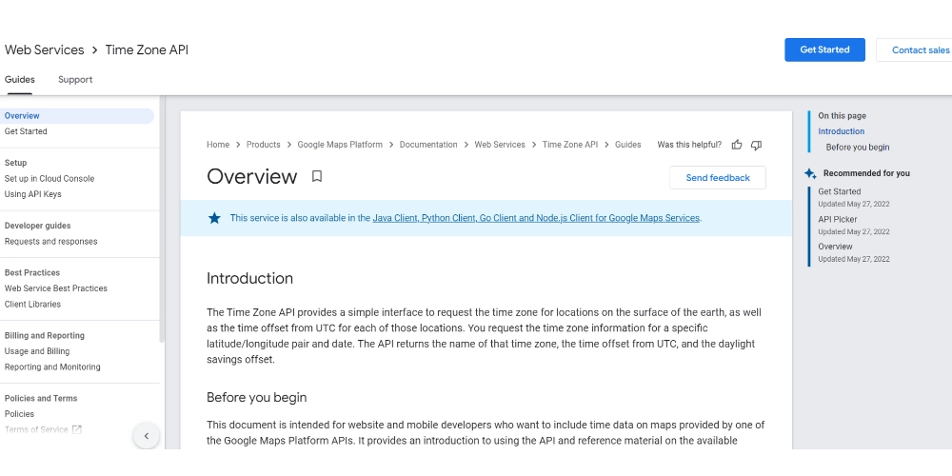Switch to the Support tab
Screen dimensions: 952x476
[75, 80]
